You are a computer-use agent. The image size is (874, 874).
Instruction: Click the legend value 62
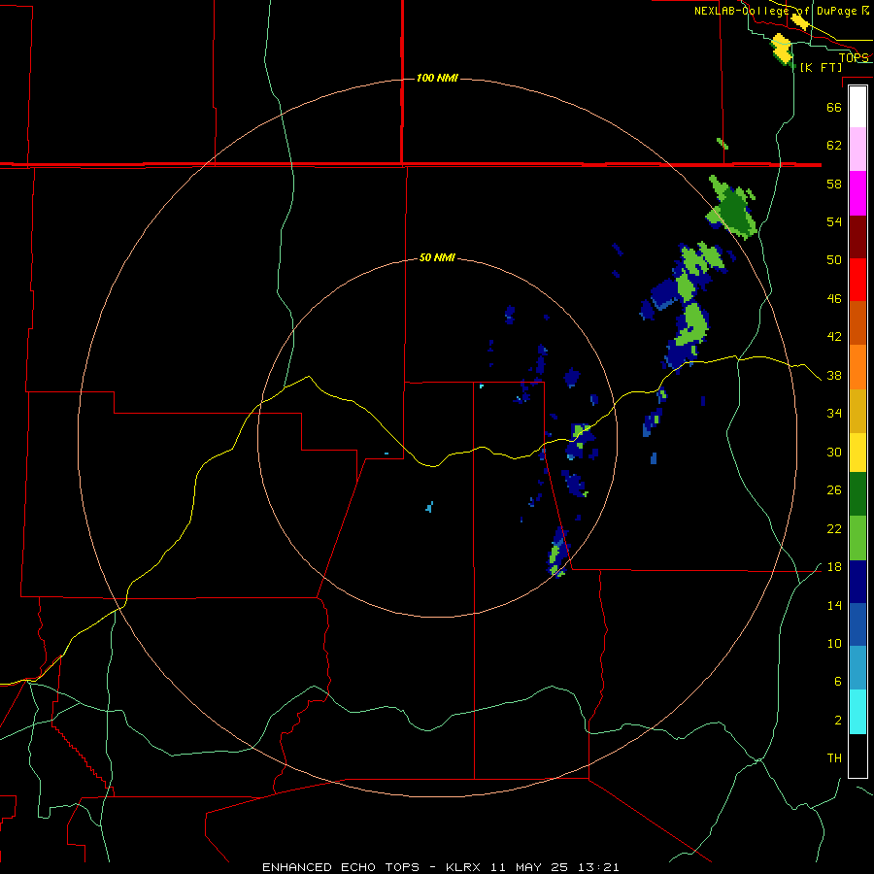coord(834,145)
